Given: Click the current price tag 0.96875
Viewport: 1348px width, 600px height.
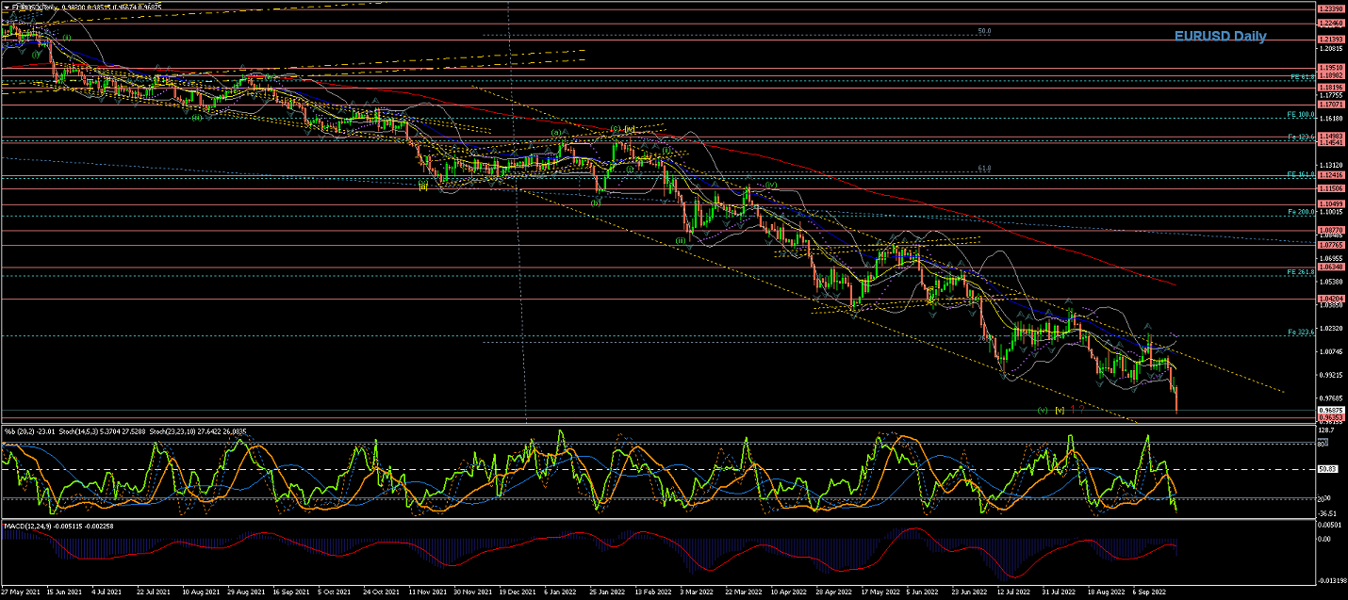Looking at the screenshot, I should pyautogui.click(x=1330, y=411).
